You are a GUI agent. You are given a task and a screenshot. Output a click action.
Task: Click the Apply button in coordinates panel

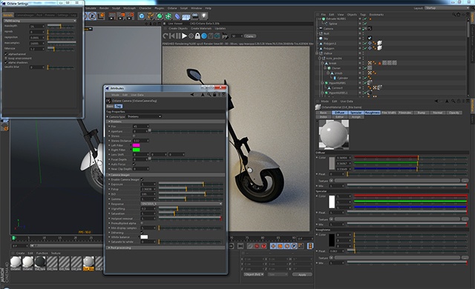[x=302, y=274]
